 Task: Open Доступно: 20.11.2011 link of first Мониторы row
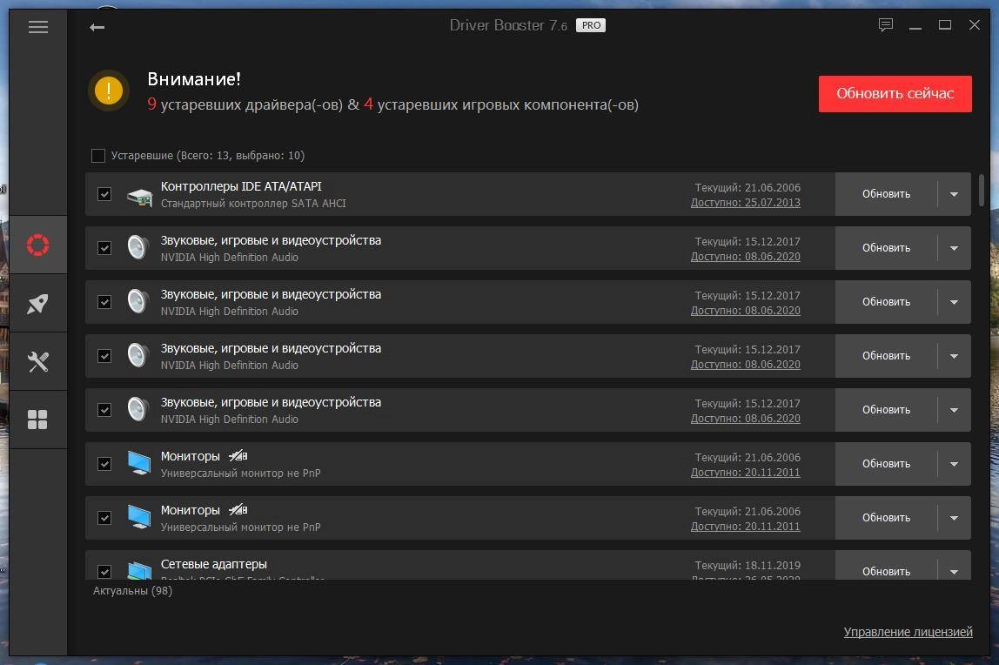(746, 473)
